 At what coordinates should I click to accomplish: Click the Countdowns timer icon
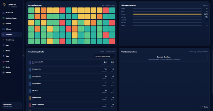3,40
